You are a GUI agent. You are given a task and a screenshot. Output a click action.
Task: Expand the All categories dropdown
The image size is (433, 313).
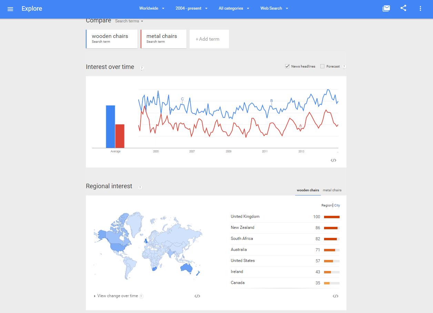(234, 8)
